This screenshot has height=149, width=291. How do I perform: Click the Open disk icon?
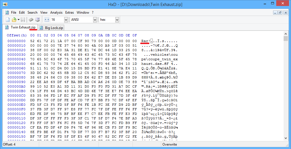[37, 20]
